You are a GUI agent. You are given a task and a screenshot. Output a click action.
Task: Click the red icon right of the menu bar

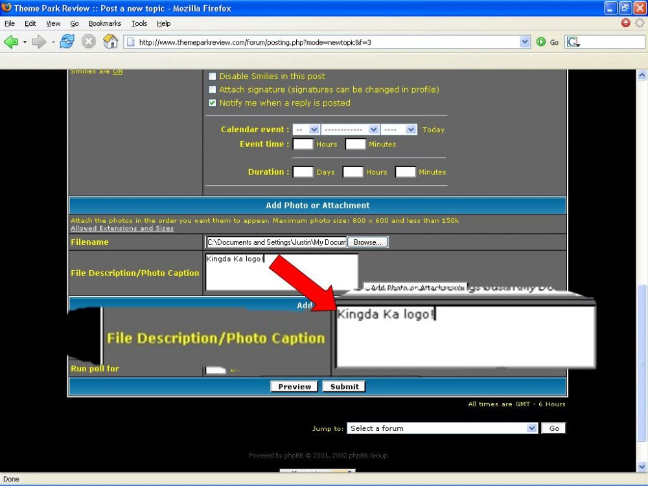[625, 23]
